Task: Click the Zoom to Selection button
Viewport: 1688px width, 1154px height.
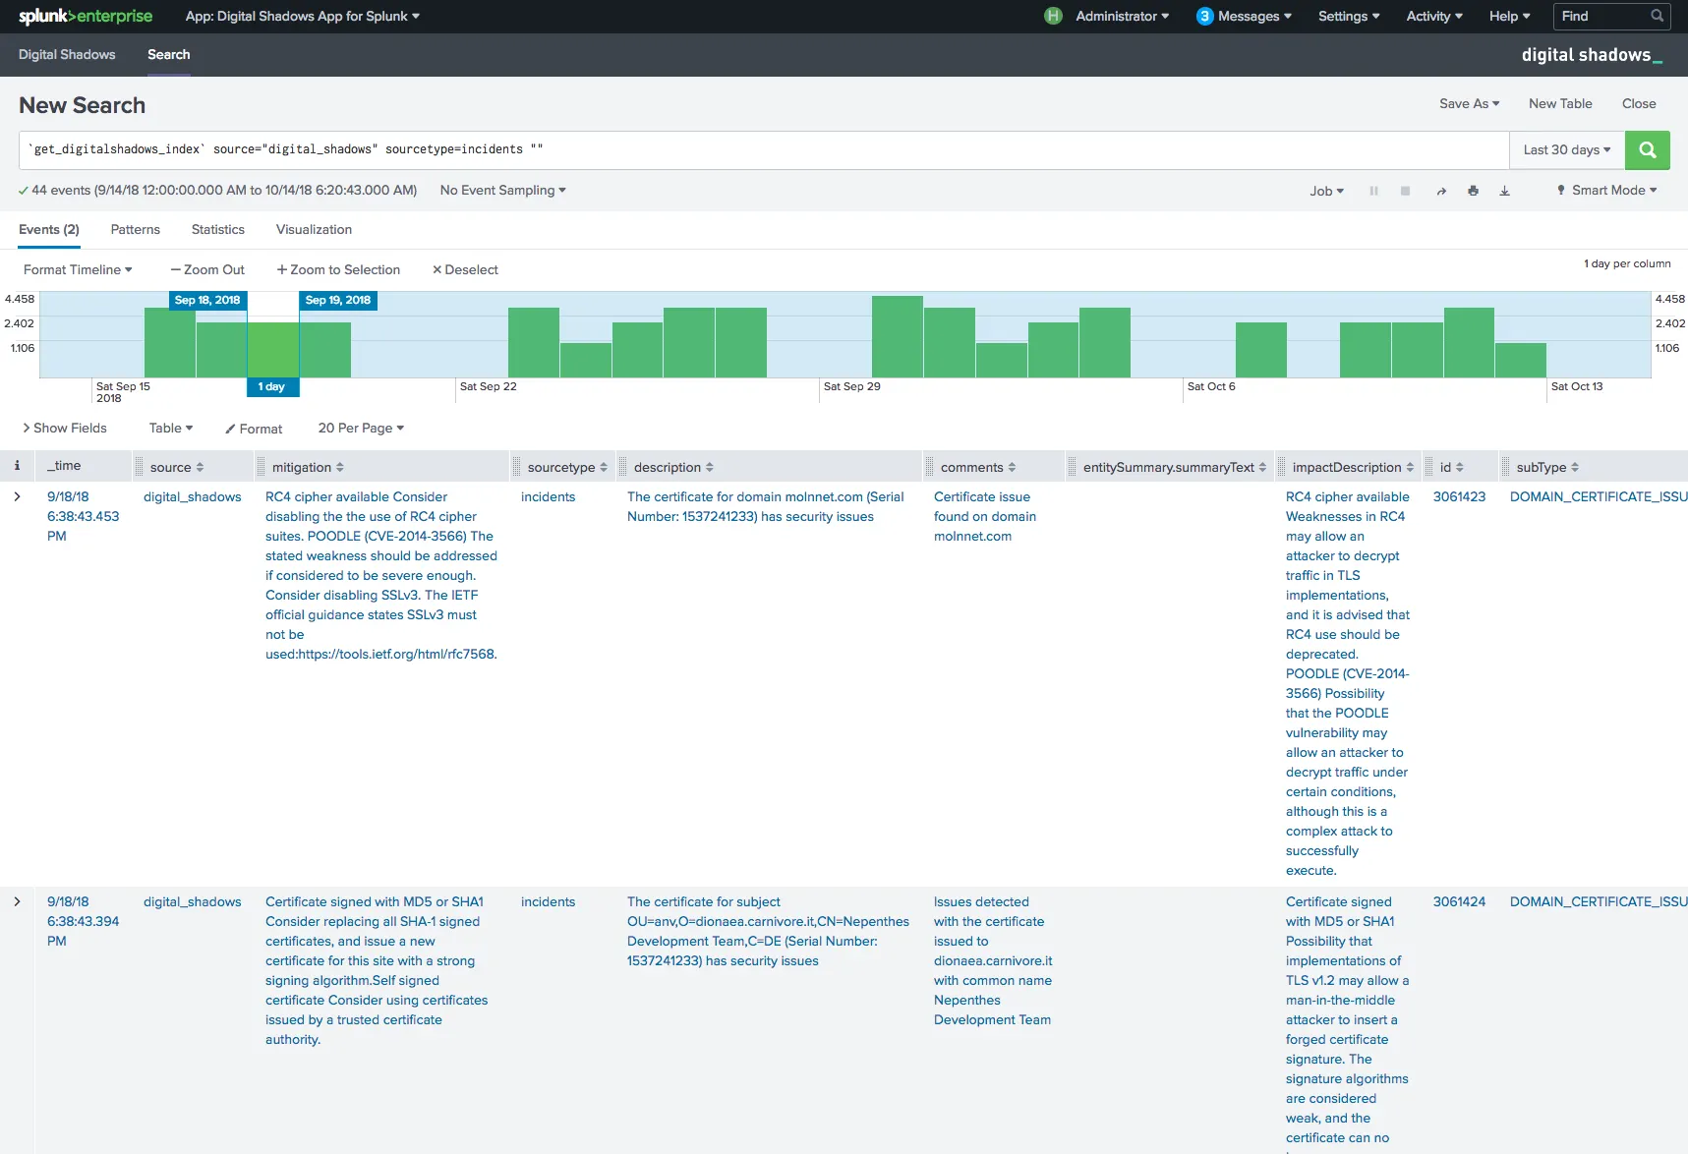Action: click(338, 270)
